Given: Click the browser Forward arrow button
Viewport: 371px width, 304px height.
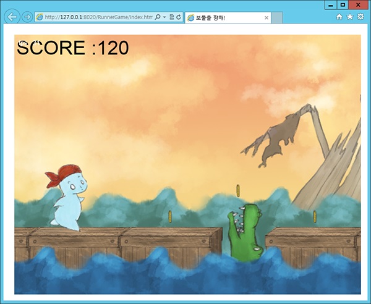Looking at the screenshot, I should click(27, 17).
